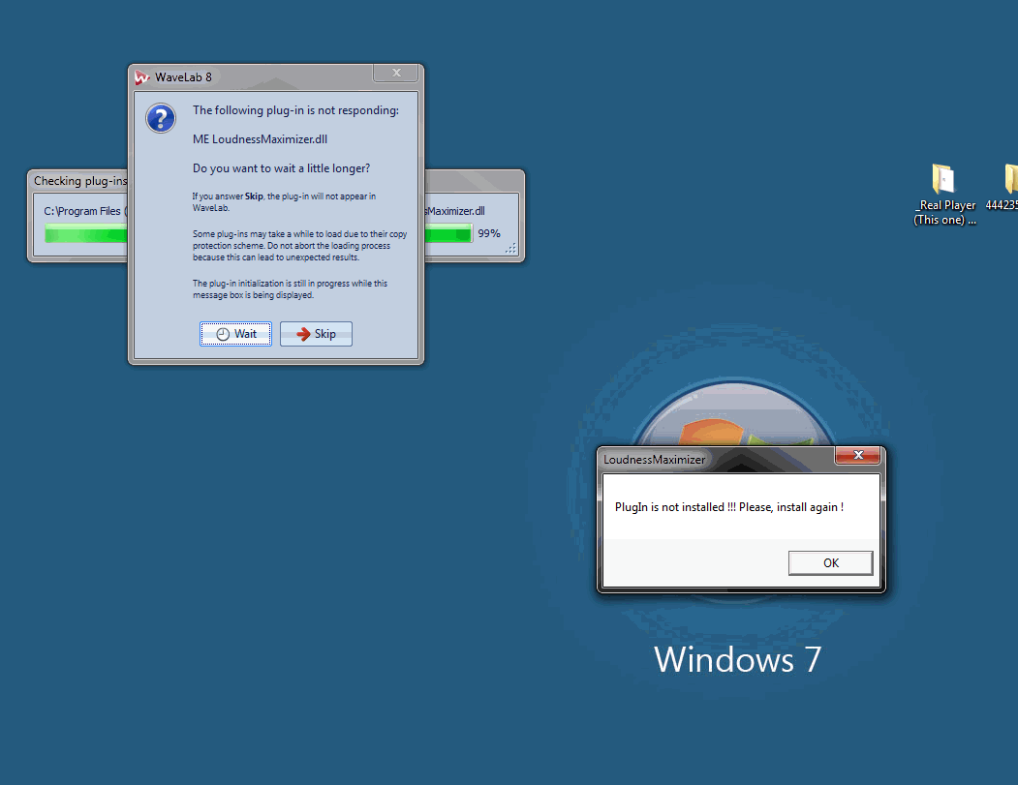Click OK in the LoudnessMaximizer dialog

pyautogui.click(x=830, y=562)
